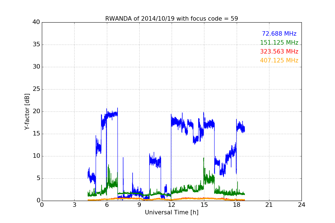Screen dimensions: 335x223
Task: Click the x-axis tick label 24
Action: (x=301, y=205)
